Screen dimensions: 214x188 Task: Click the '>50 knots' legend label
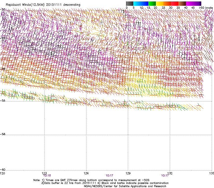click(206, 8)
